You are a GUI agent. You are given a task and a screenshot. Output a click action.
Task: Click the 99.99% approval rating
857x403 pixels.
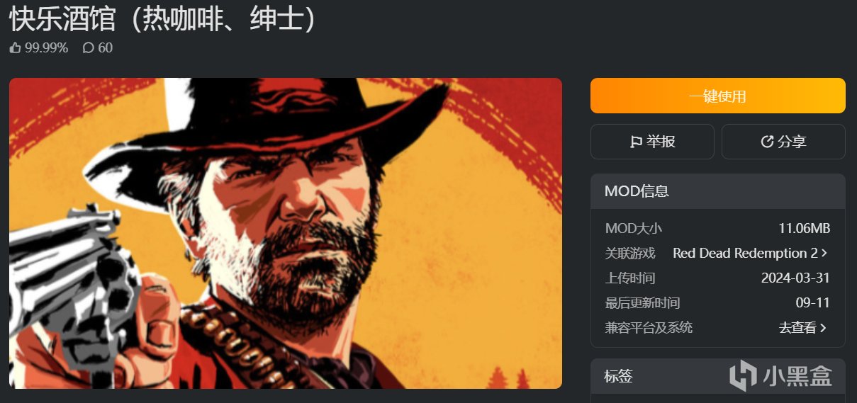click(47, 48)
